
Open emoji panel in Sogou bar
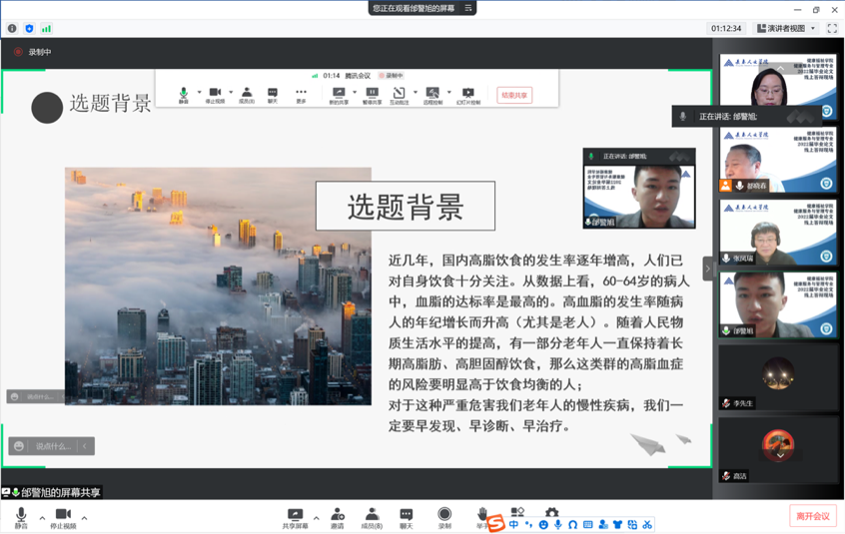(543, 524)
